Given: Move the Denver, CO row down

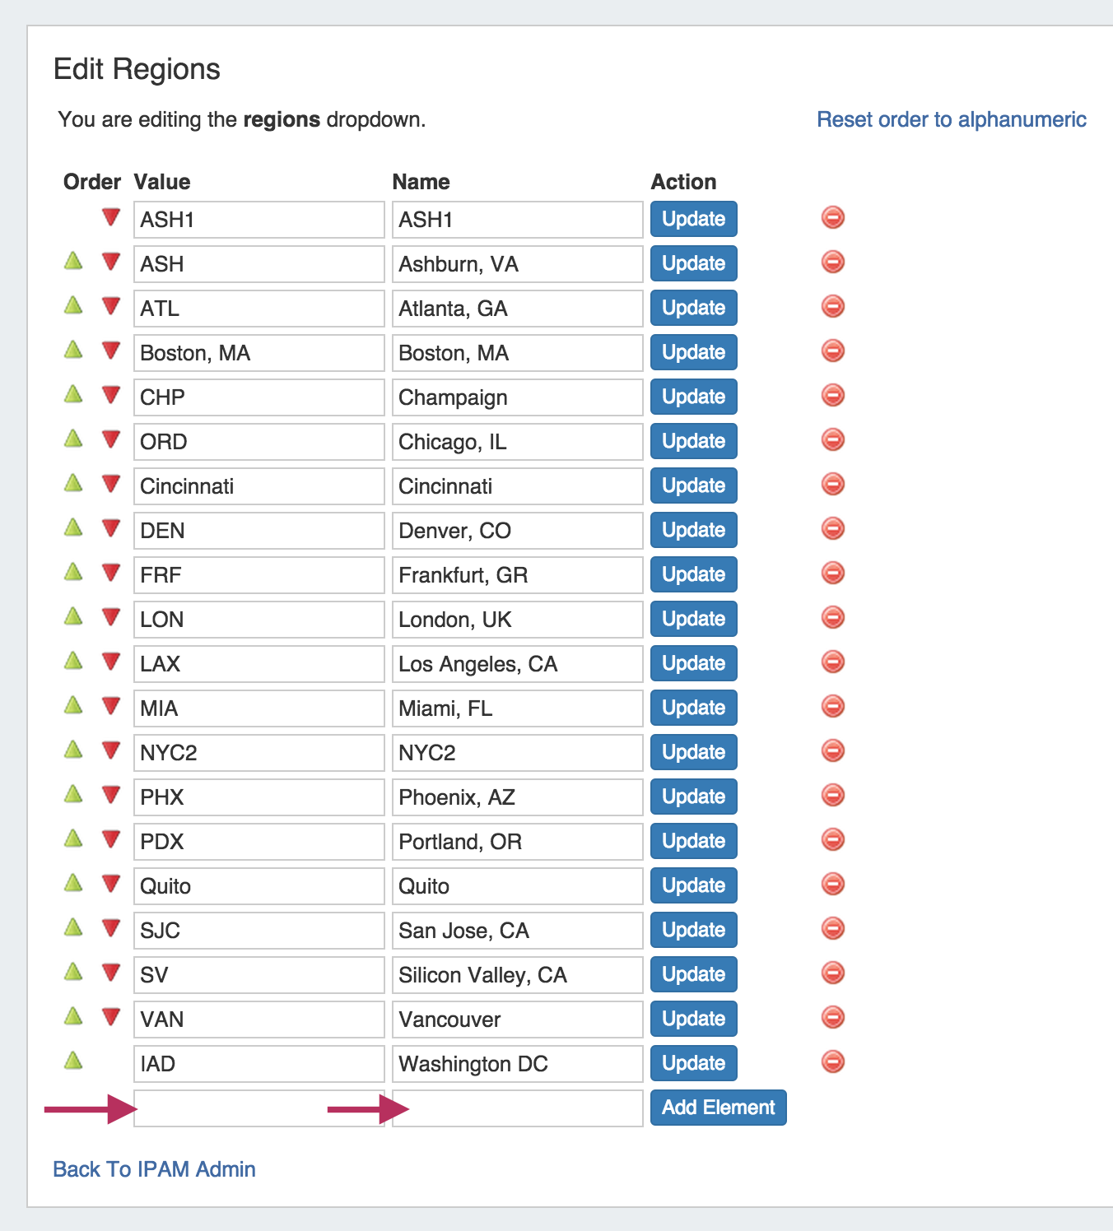Looking at the screenshot, I should 111,528.
